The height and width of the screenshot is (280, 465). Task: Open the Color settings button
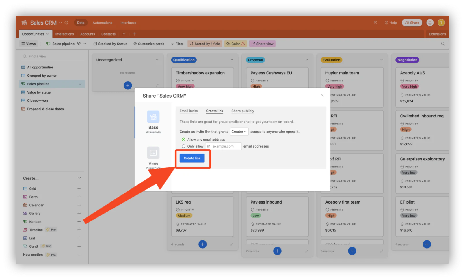coord(236,44)
